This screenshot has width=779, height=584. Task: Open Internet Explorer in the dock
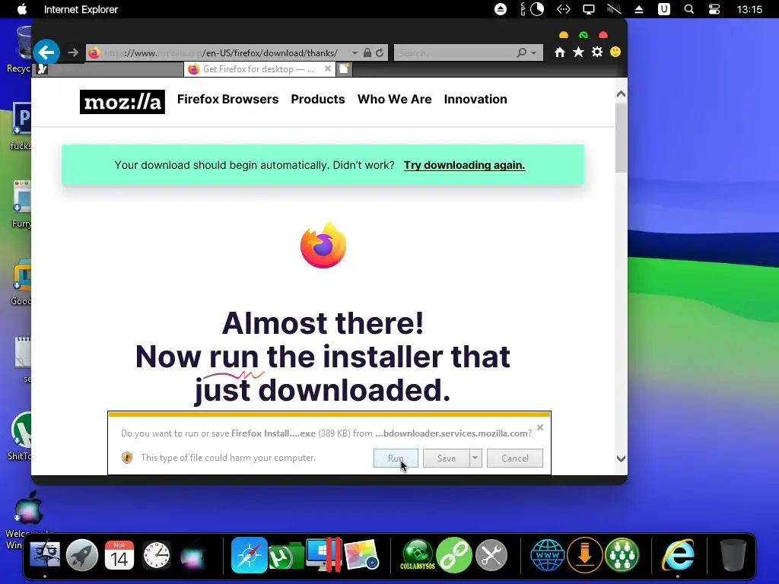[678, 554]
